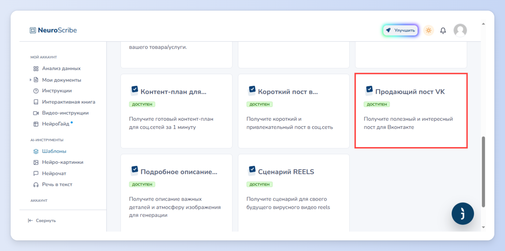505x251 pixels.
Task: Click the Нейро-картинки image icon
Action: (x=36, y=163)
